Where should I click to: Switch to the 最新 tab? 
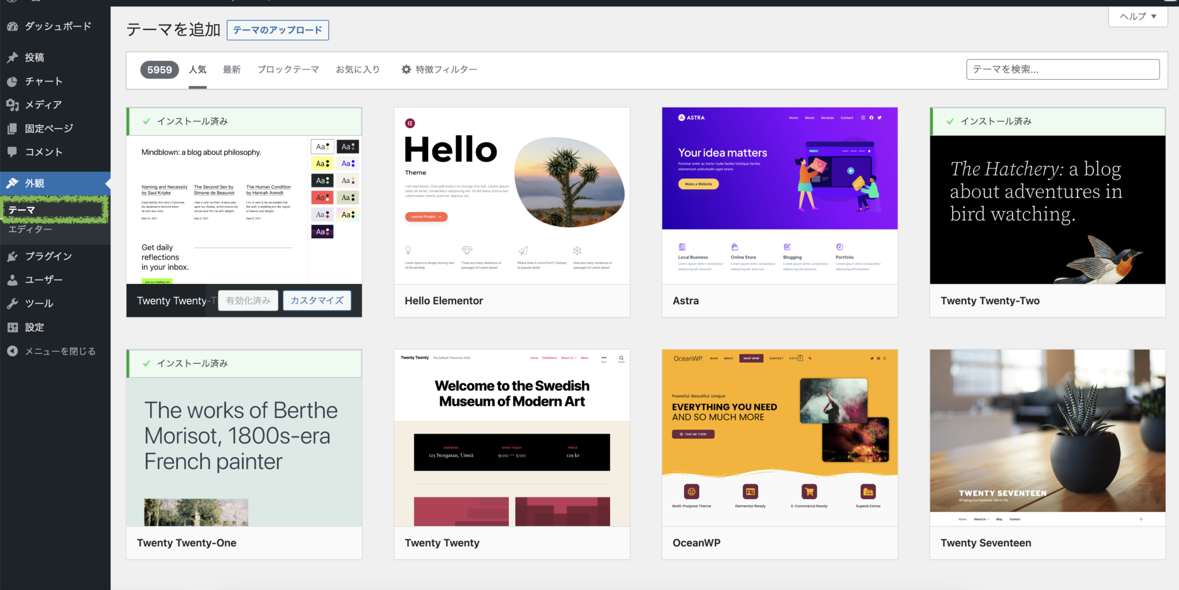[231, 70]
